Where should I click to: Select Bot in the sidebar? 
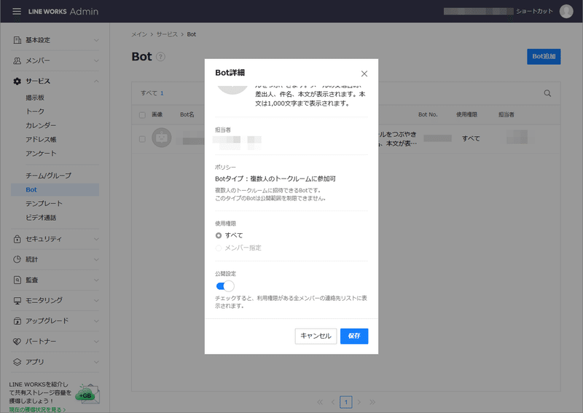(x=55, y=189)
